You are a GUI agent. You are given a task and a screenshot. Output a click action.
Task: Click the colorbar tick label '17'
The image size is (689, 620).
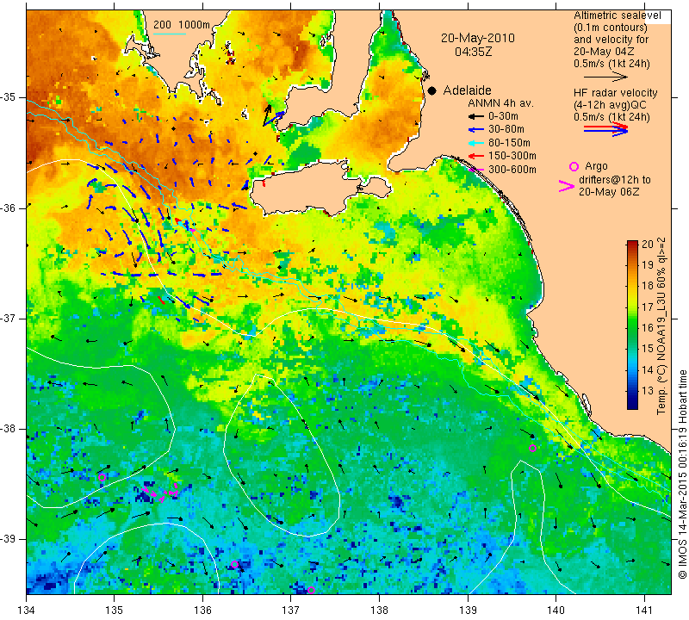coord(648,307)
